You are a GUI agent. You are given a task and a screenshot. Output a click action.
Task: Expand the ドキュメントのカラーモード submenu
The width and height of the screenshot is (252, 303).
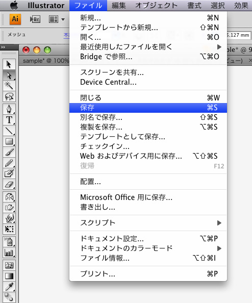(x=148, y=248)
